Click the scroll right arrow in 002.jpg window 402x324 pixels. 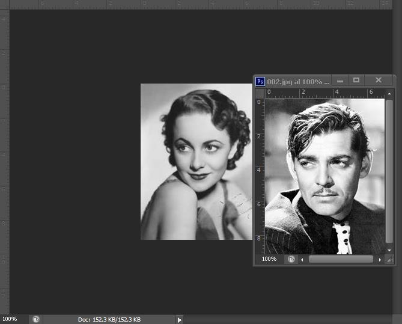click(x=380, y=259)
